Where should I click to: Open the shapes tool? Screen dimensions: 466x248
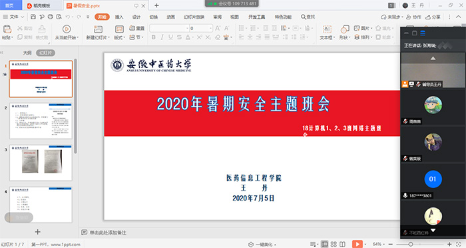pos(344,29)
